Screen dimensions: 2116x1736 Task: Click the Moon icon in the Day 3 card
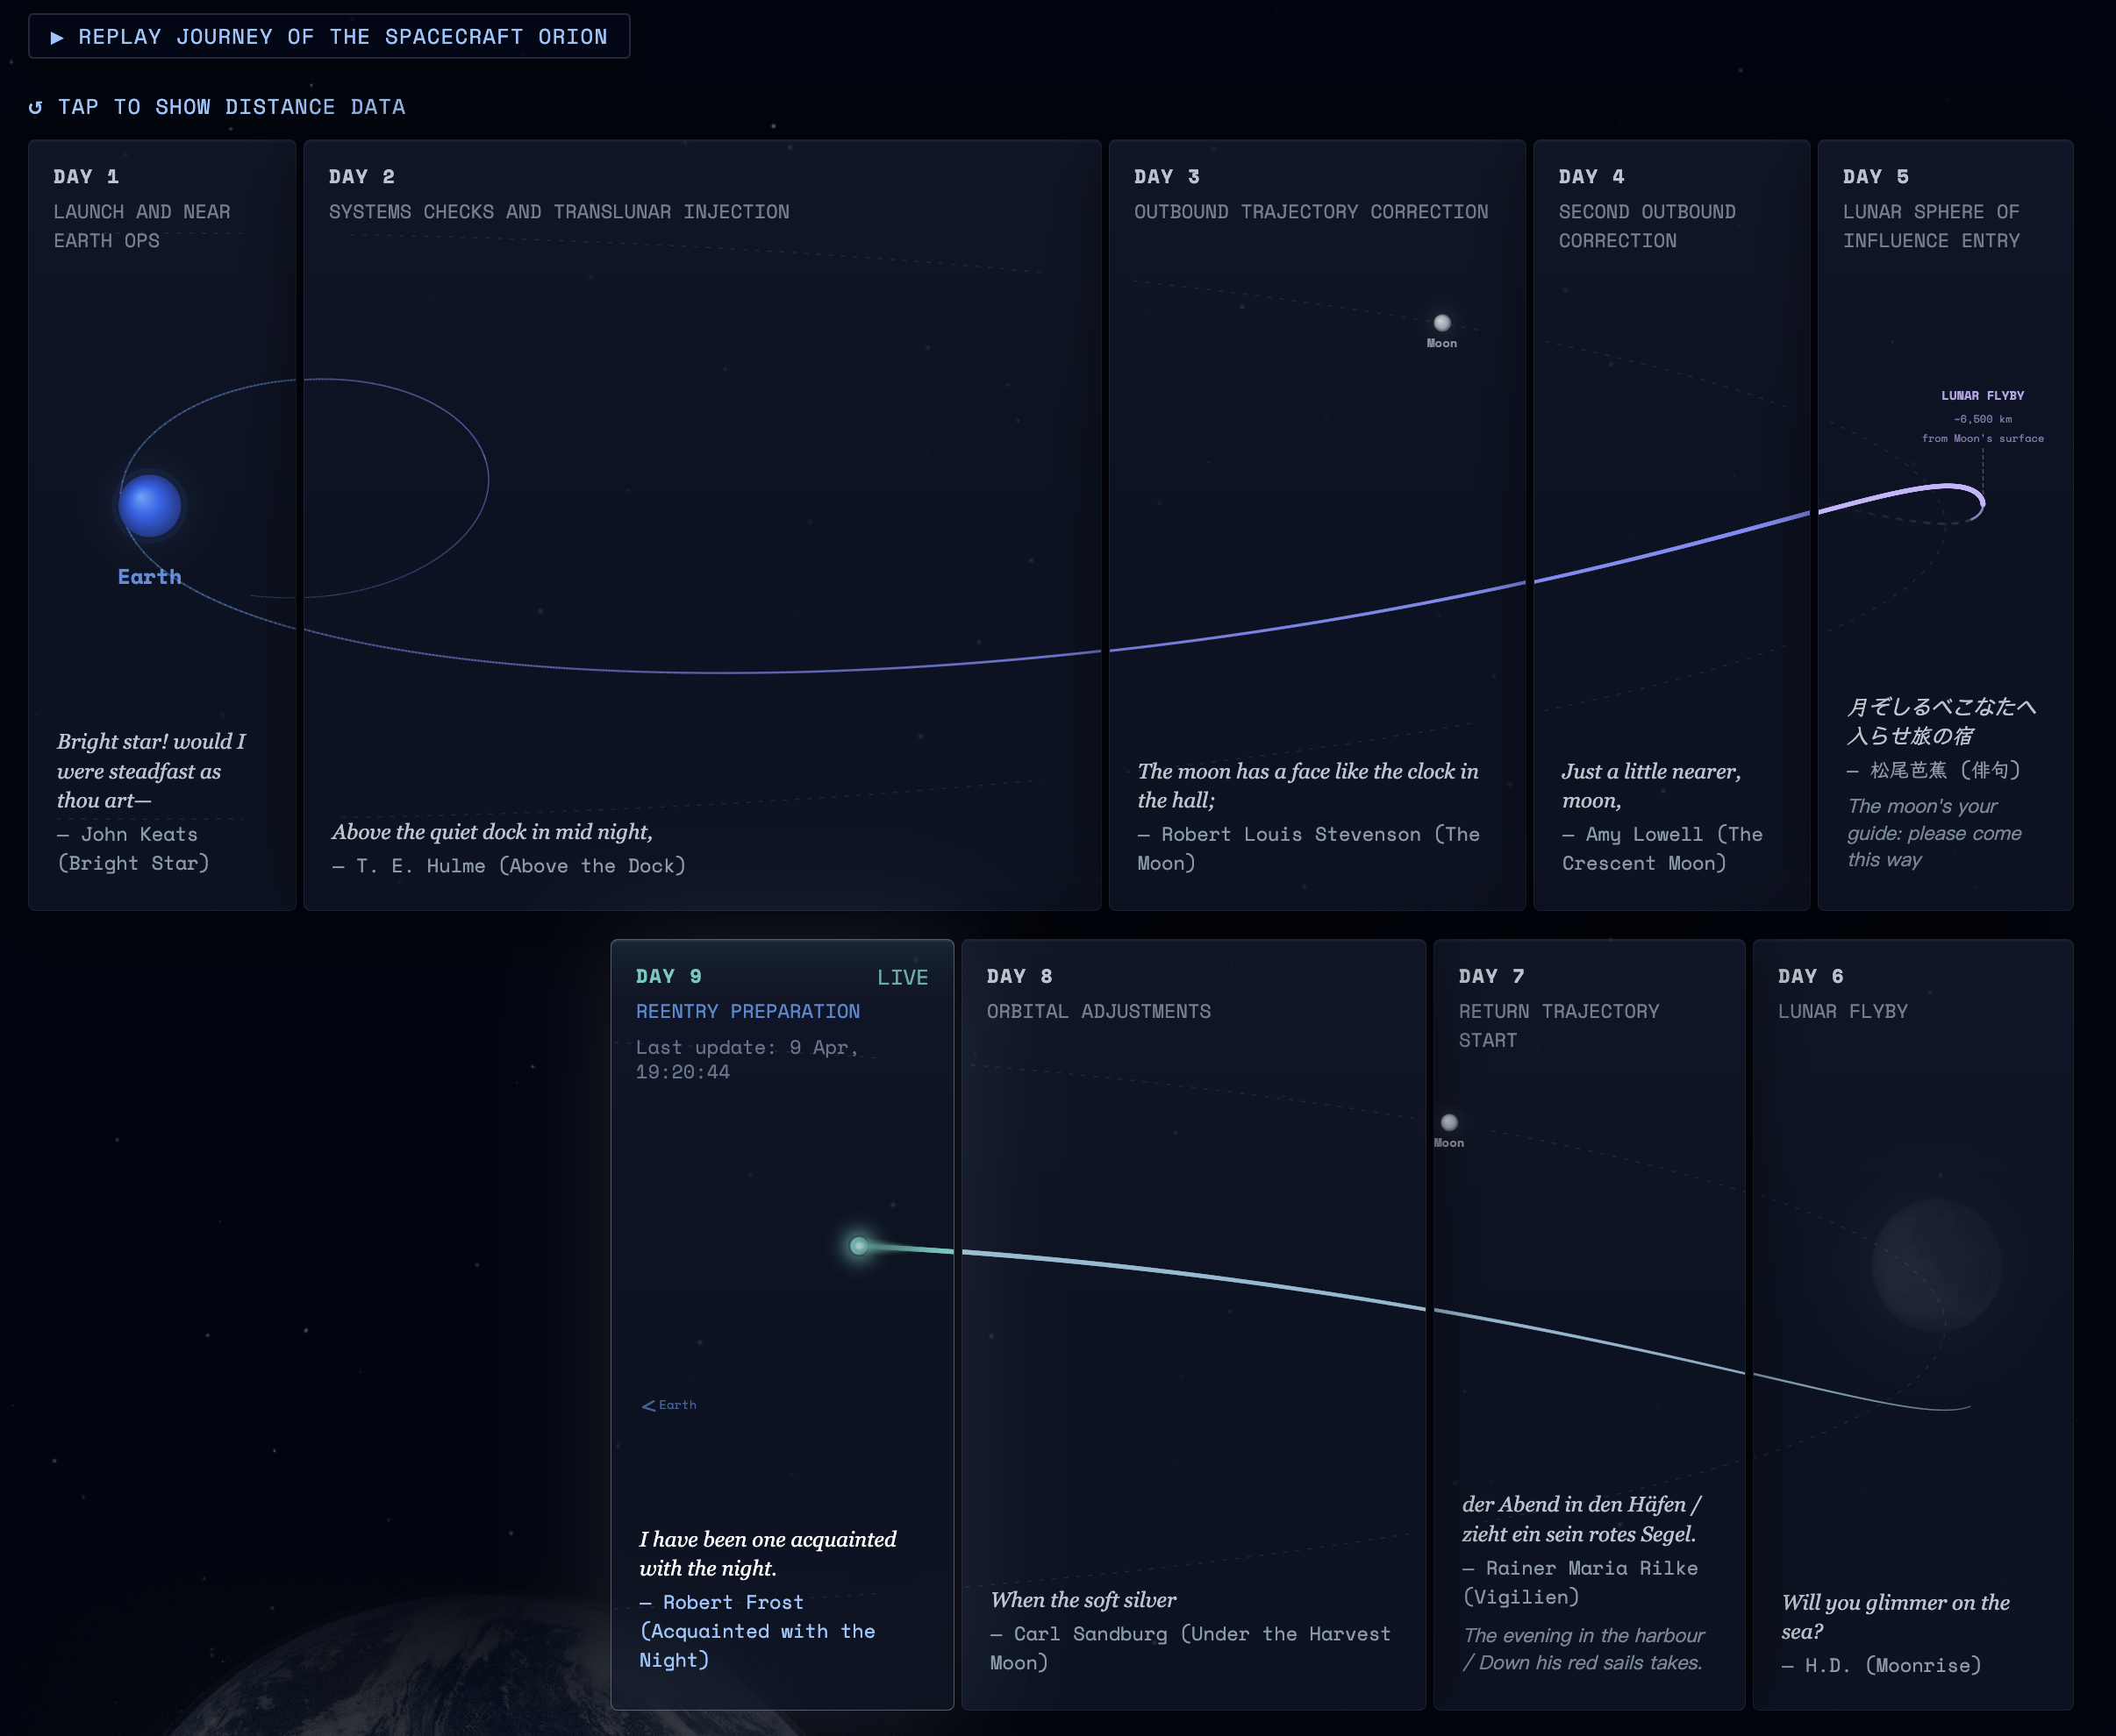click(x=1441, y=322)
